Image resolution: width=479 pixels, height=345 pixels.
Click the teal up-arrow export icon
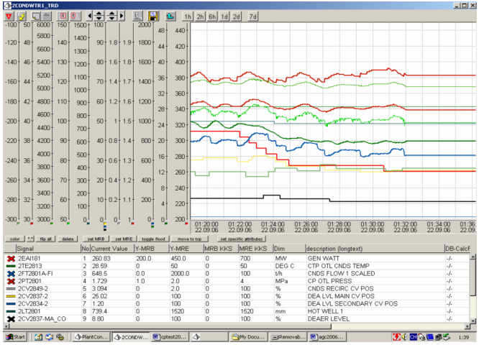click(170, 15)
